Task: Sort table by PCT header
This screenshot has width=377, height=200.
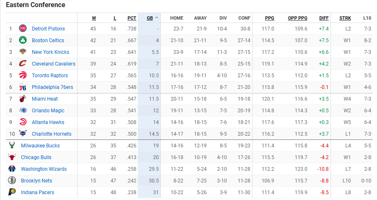Action: coord(132,18)
